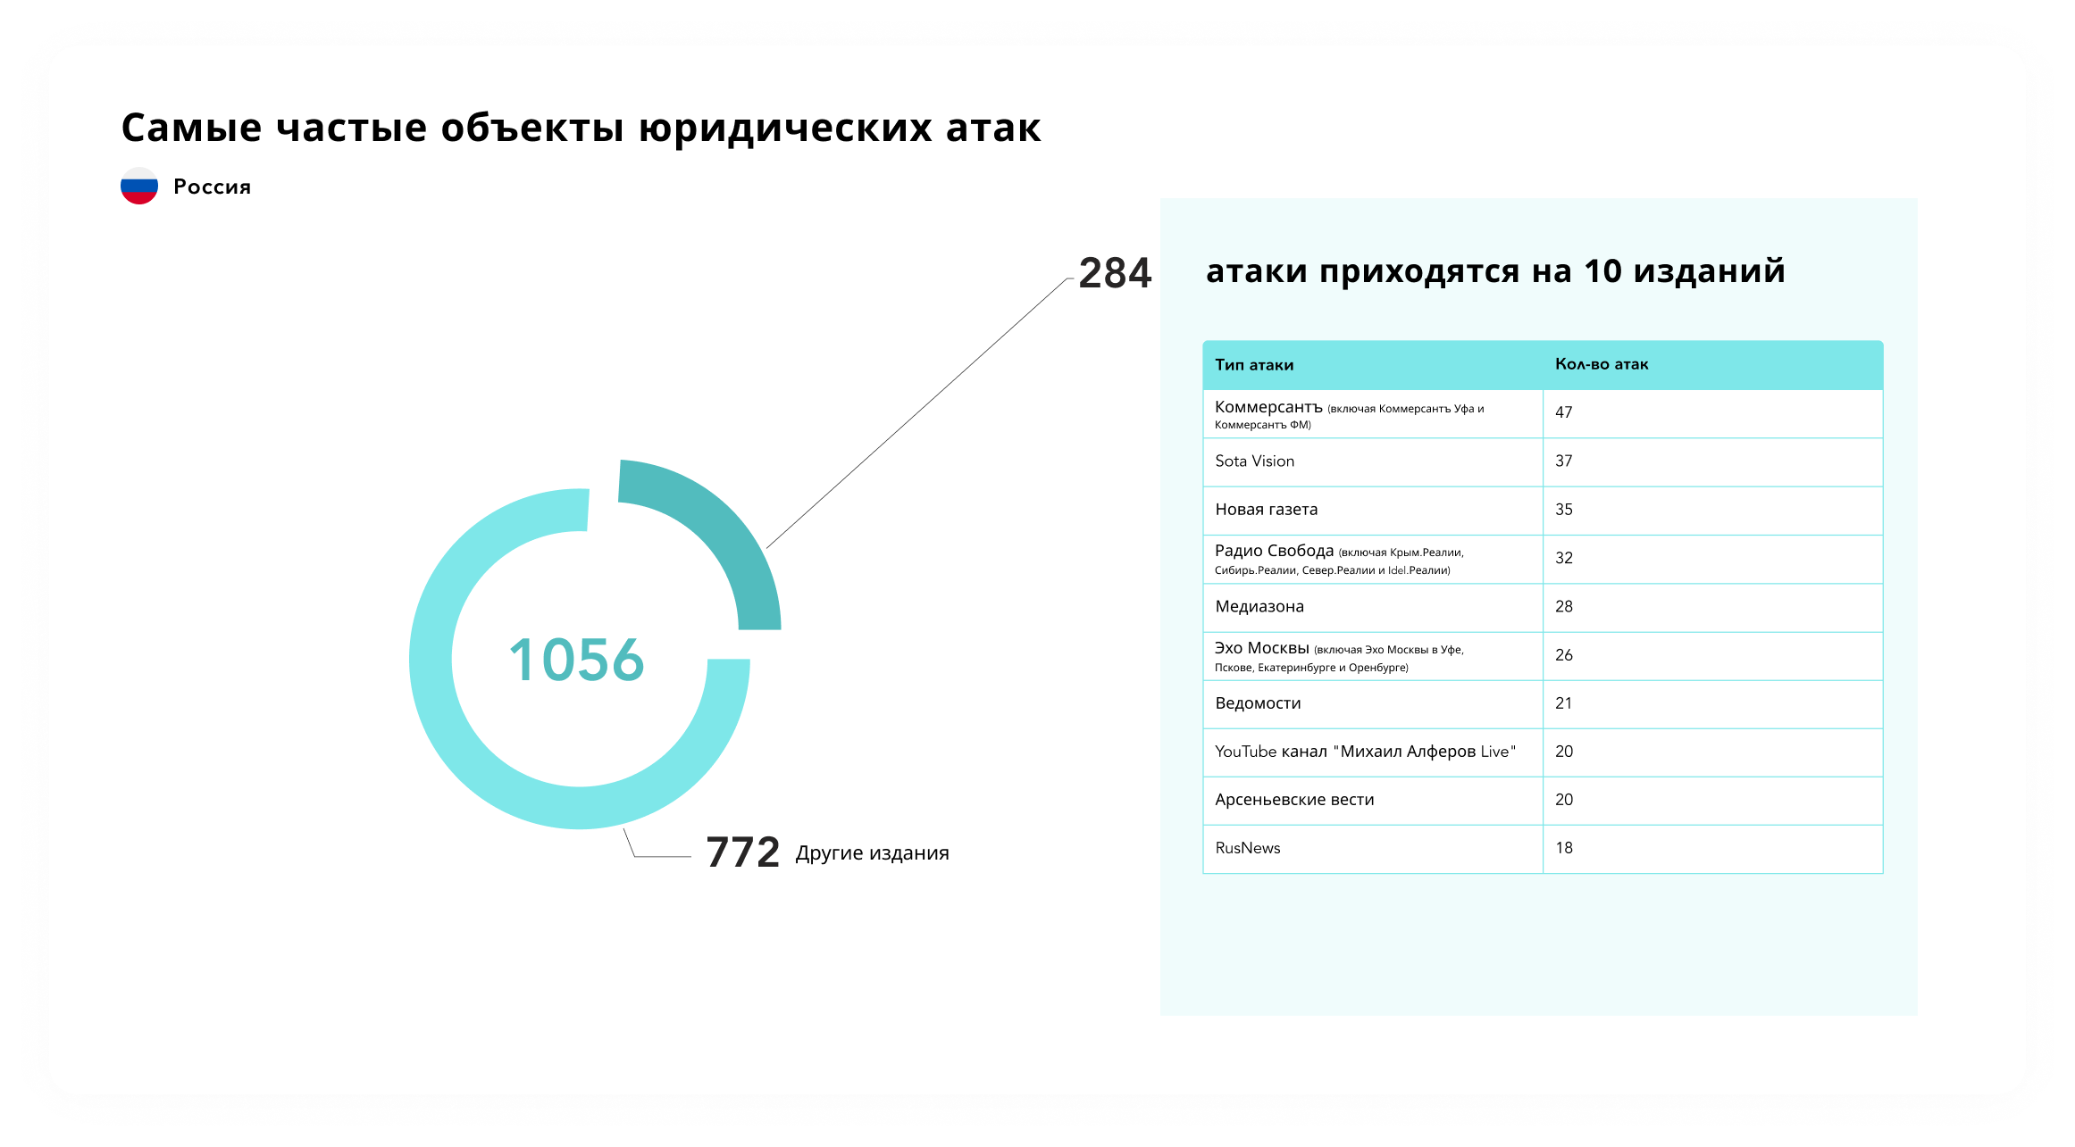Image resolution: width=2075 pixels, height=1147 pixels.
Task: Click the value "28" for Медиазона
Action: click(1563, 607)
